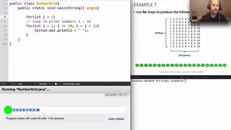Click the Running "NumberGrid.java" heading
The width and height of the screenshot is (231, 130).
pyautogui.click(x=26, y=89)
